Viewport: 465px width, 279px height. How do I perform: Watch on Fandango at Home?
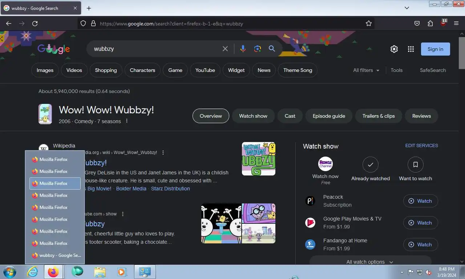tap(420, 244)
